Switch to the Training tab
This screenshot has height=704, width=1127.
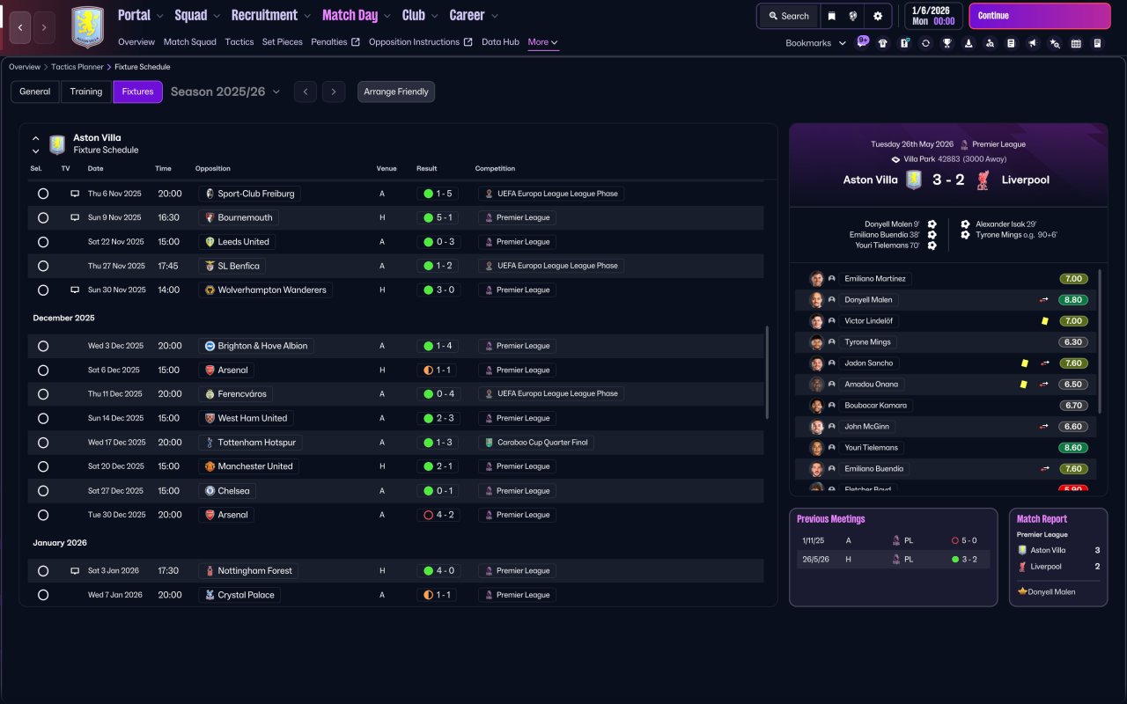[x=86, y=92]
